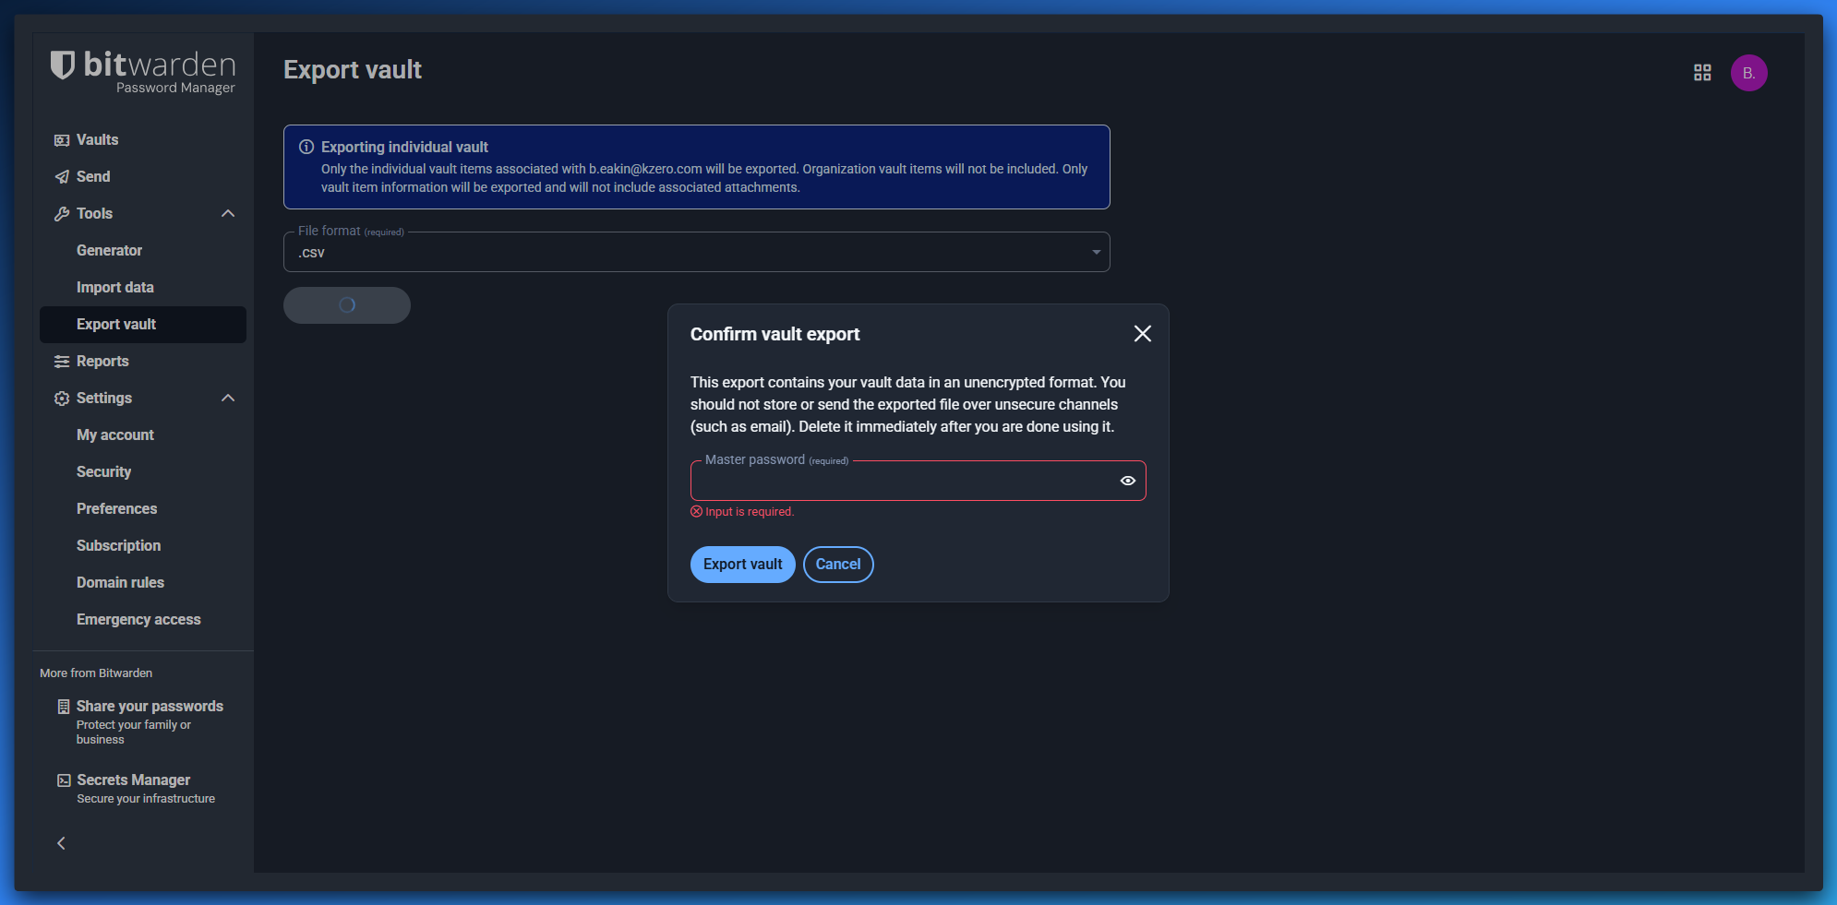Viewport: 1837px width, 905px height.
Task: Click the Send paper plane icon
Action: [62, 177]
